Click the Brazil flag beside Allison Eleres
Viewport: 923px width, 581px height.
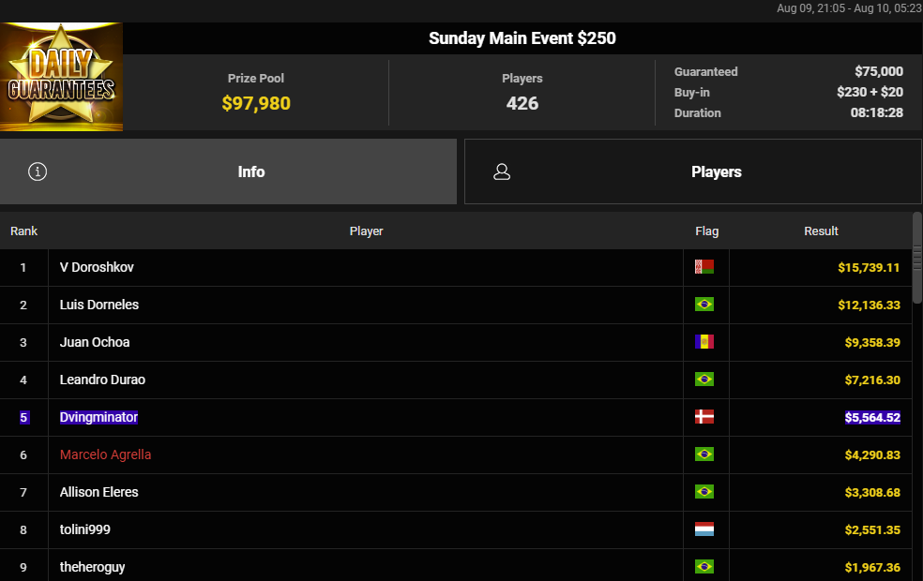[704, 492]
